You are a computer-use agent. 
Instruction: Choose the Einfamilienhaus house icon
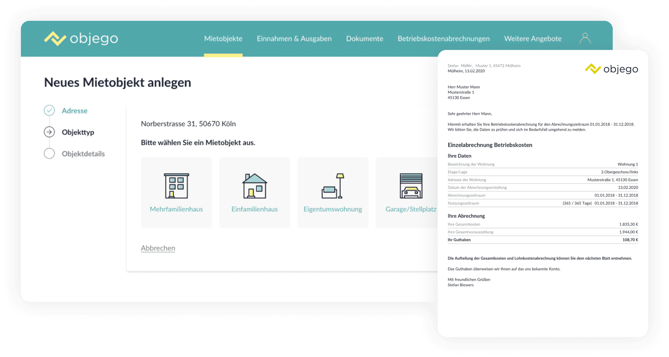click(x=255, y=186)
